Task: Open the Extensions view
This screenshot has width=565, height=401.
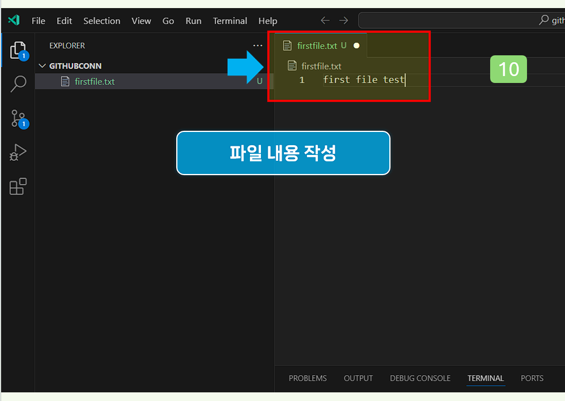Action: tap(18, 186)
